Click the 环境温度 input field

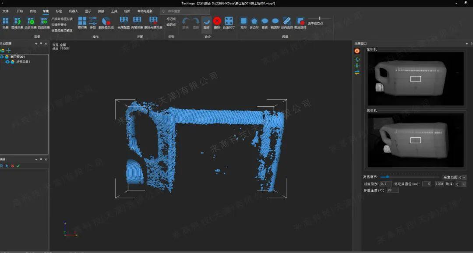[393, 190]
